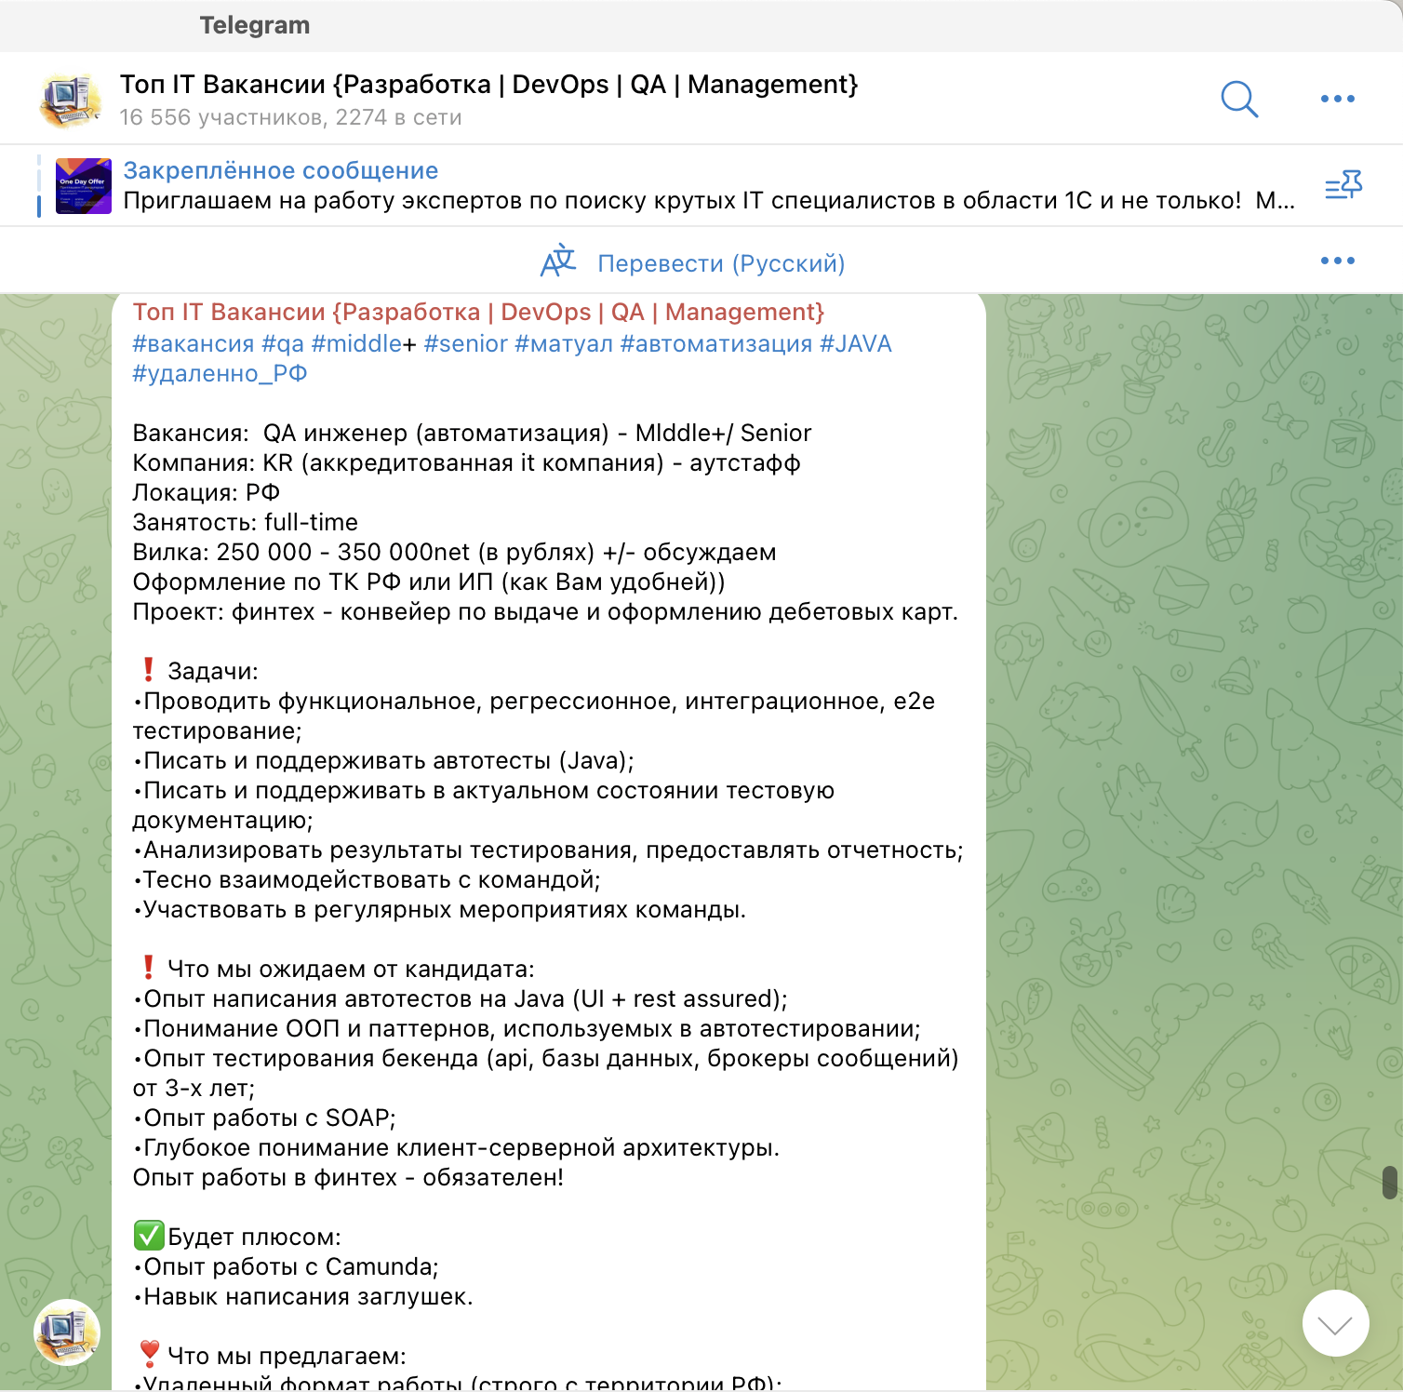Screen dimensions: 1403x1392
Task: Open the channel title in the header
Action: (488, 85)
